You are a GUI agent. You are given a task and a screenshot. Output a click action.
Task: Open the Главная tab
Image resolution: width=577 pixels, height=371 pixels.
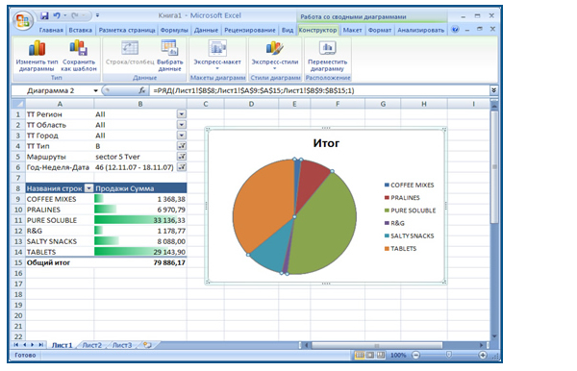[51, 30]
